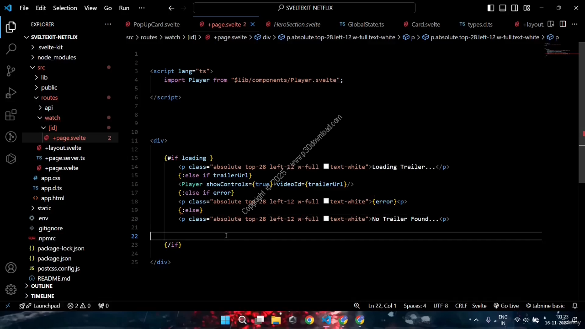Go back with the left navigation arrow

coord(171,8)
